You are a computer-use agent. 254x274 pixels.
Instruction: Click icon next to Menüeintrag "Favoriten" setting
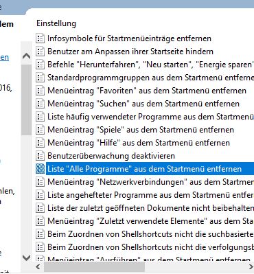(40, 91)
